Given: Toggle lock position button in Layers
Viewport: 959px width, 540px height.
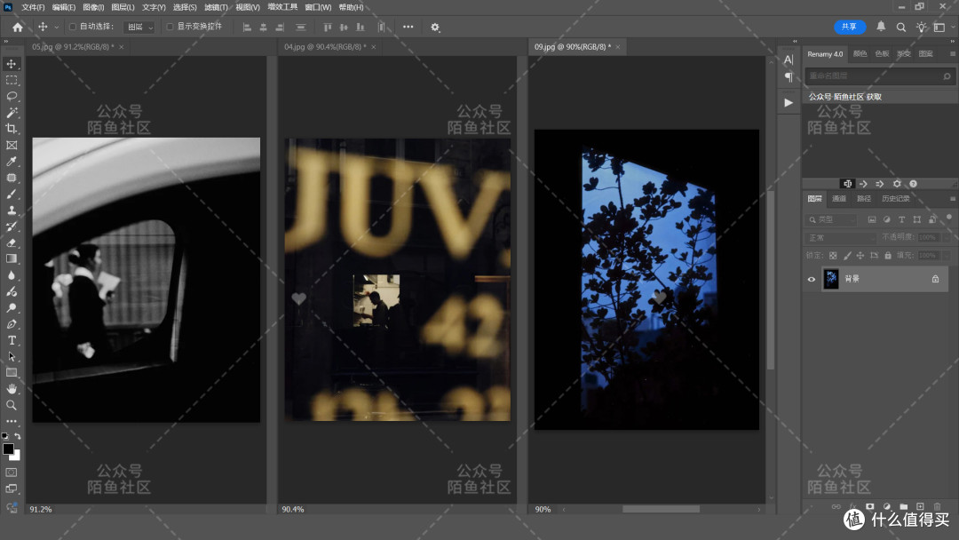Looking at the screenshot, I should [860, 256].
